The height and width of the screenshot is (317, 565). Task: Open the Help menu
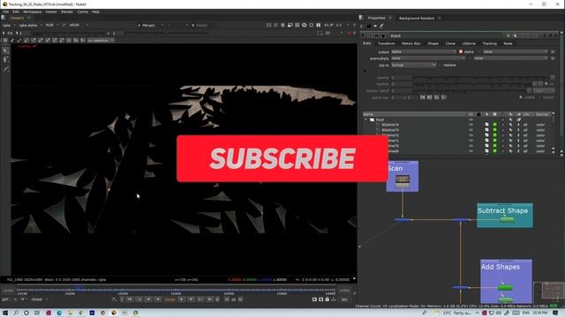[95, 11]
